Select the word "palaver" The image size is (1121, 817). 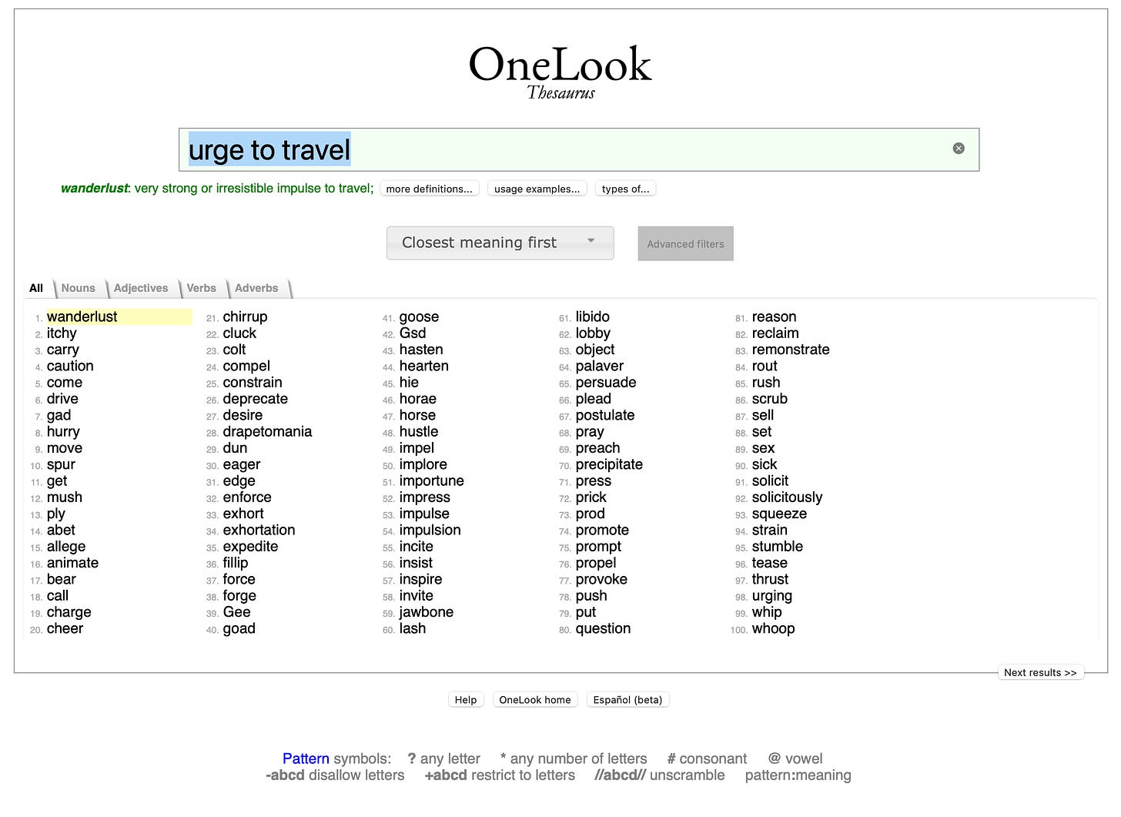[599, 366]
